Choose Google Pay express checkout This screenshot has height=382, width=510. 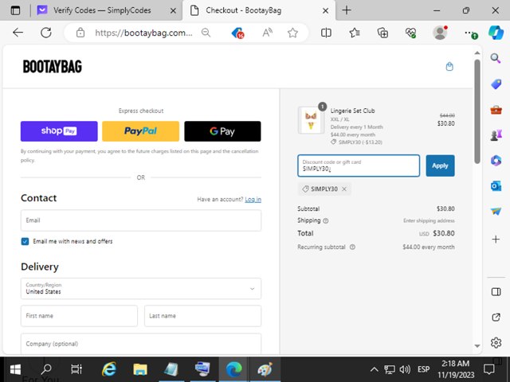click(x=222, y=131)
